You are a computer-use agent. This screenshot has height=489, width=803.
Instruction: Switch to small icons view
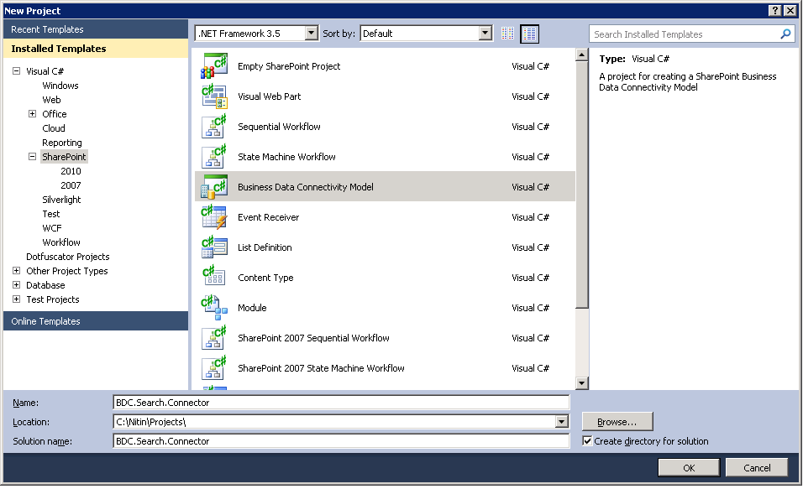tap(507, 34)
